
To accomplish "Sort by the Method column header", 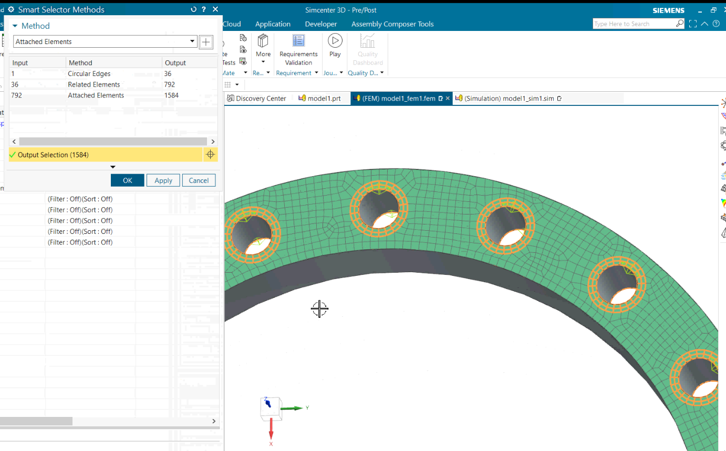I will pyautogui.click(x=113, y=62).
